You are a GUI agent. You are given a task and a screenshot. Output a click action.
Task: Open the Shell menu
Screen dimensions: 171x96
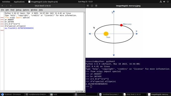(12, 10)
